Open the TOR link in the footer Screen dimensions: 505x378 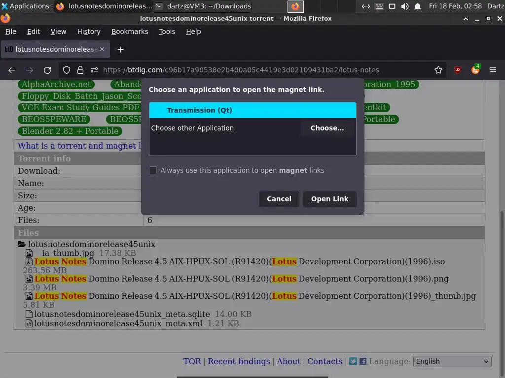[192, 361]
